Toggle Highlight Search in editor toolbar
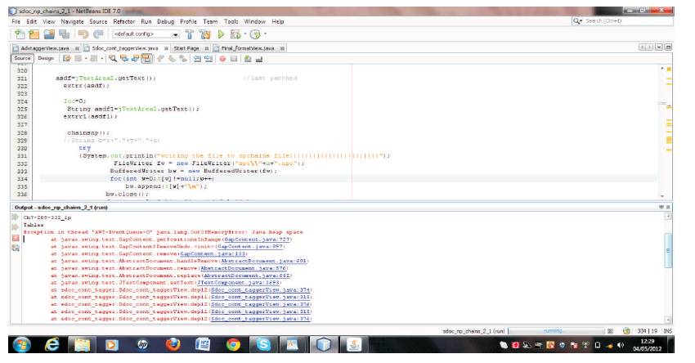695x363 pixels. 146,59
